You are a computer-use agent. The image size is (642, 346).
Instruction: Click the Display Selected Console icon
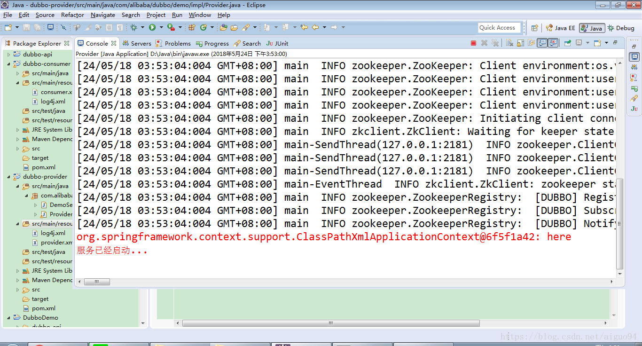point(578,43)
